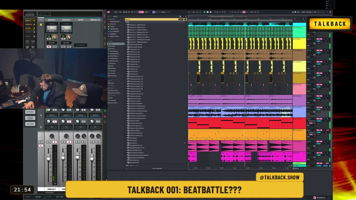Open Plug-Ins in the browser Library

(x=113, y=63)
